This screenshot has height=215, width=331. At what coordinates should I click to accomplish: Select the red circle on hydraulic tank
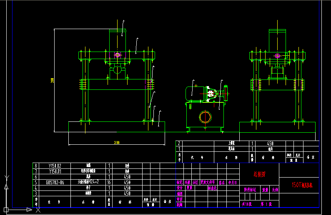pos(205,117)
